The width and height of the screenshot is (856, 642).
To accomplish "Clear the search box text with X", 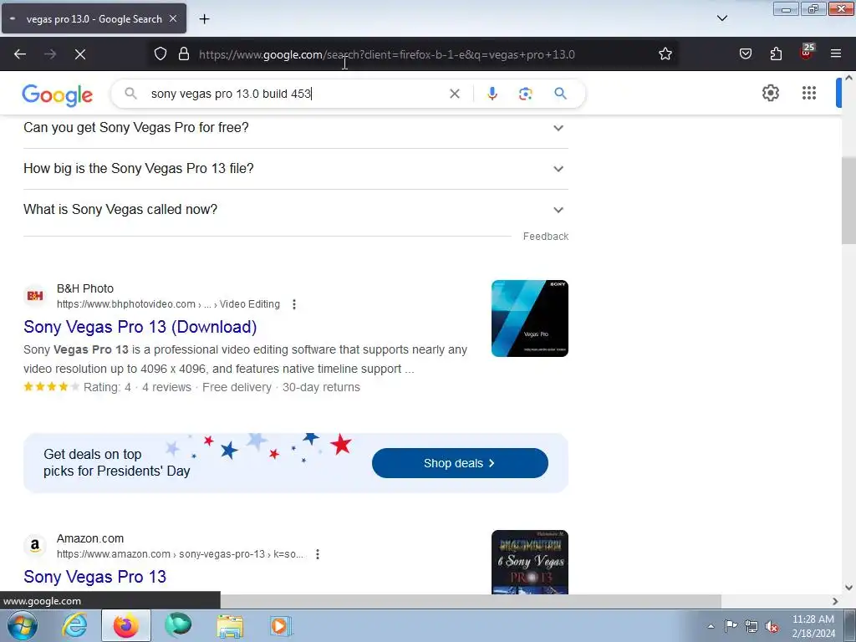I will [454, 94].
